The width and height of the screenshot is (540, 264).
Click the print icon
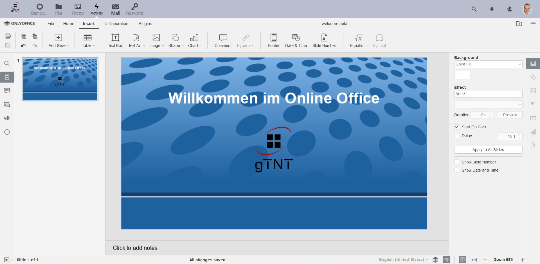(x=8, y=36)
